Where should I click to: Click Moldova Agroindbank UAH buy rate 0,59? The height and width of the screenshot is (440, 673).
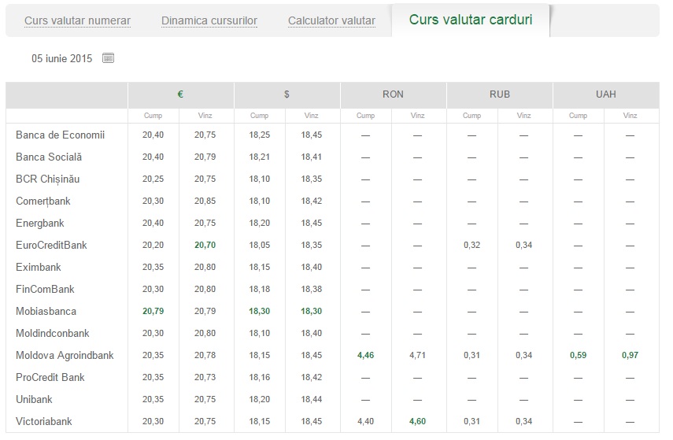578,356
